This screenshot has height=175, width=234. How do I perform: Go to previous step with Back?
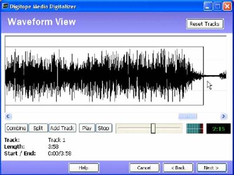[x=178, y=168]
